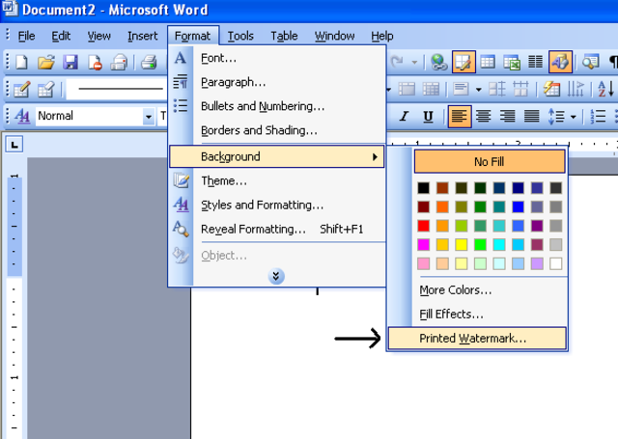The width and height of the screenshot is (618, 439).
Task: Open the Line Spacing dropdown arrow
Action: coord(573,117)
